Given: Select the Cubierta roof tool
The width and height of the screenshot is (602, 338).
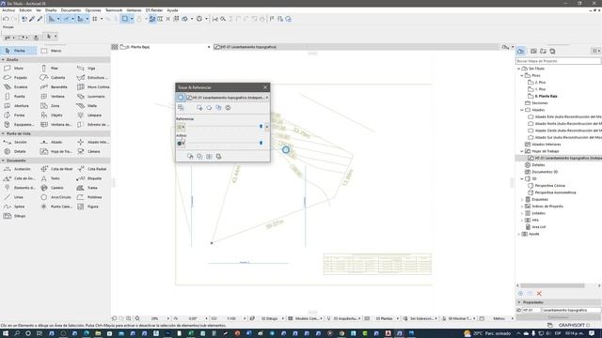Looking at the screenshot, I should coord(57,77).
